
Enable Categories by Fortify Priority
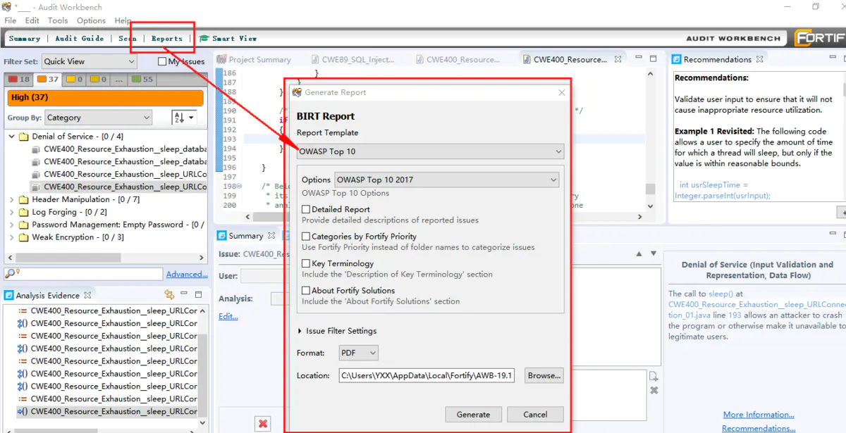pyautogui.click(x=306, y=237)
